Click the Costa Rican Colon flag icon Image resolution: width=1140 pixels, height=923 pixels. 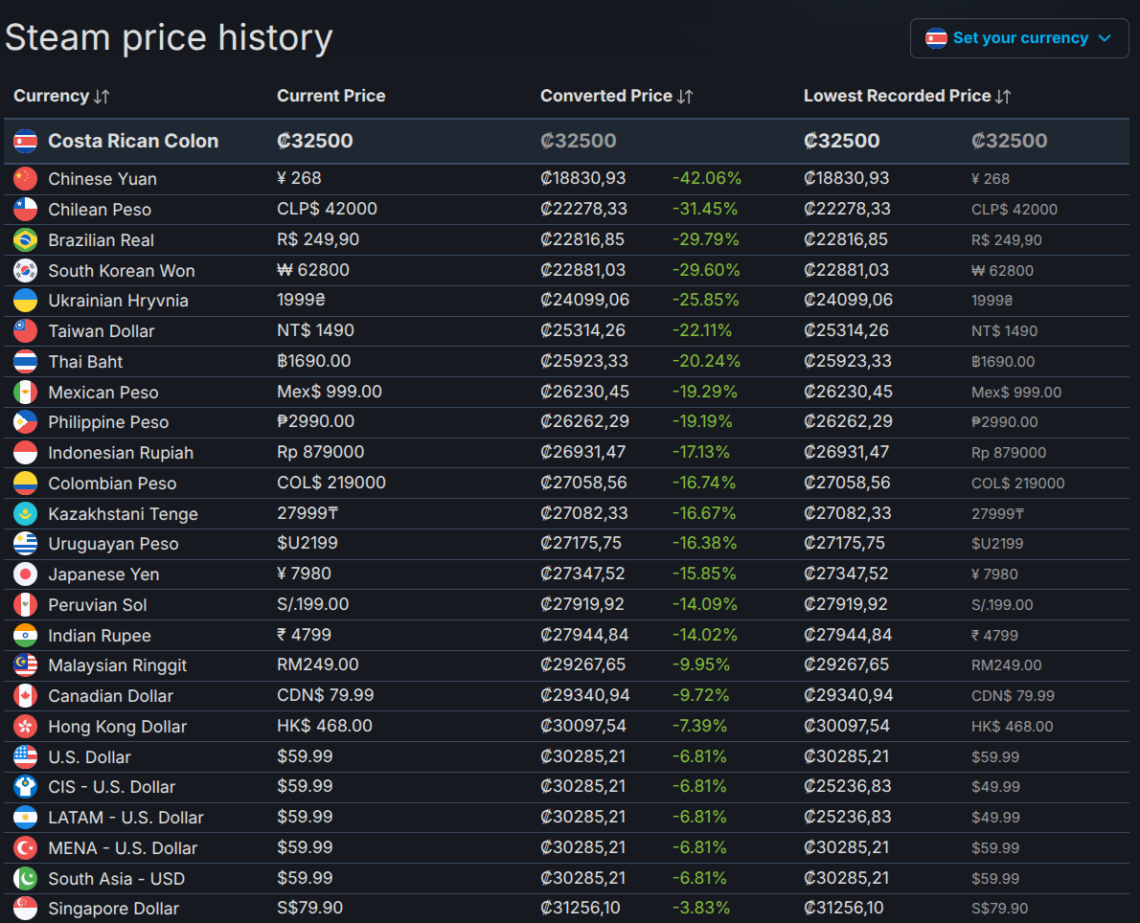(26, 141)
